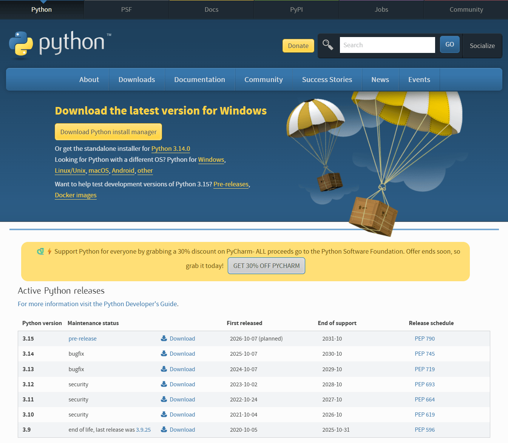Click the download icon for Python 3.12
This screenshot has width=508, height=443.
pyautogui.click(x=164, y=384)
